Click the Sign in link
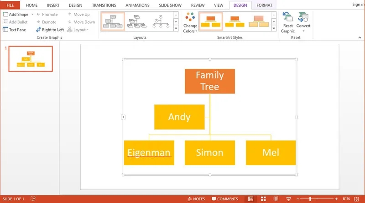The image size is (365, 203). [358, 5]
